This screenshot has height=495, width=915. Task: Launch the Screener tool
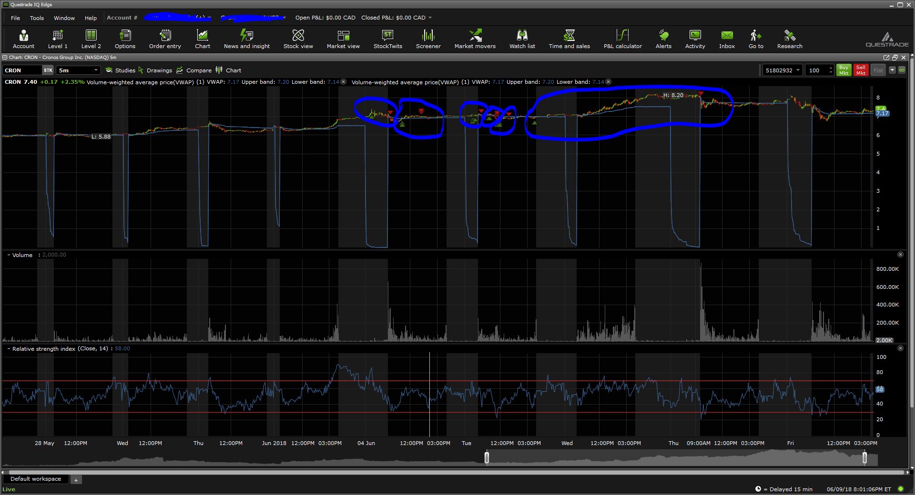pos(428,39)
